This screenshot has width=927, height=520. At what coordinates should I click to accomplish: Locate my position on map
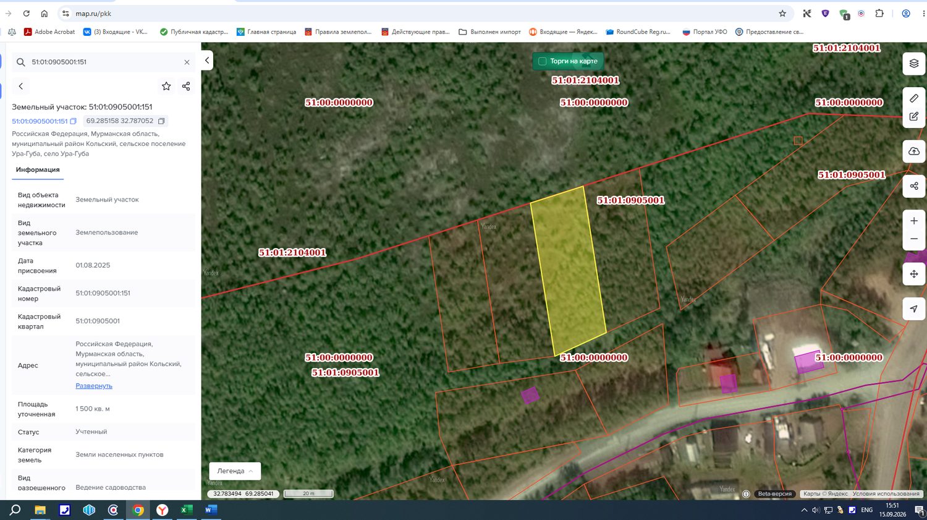pos(914,309)
